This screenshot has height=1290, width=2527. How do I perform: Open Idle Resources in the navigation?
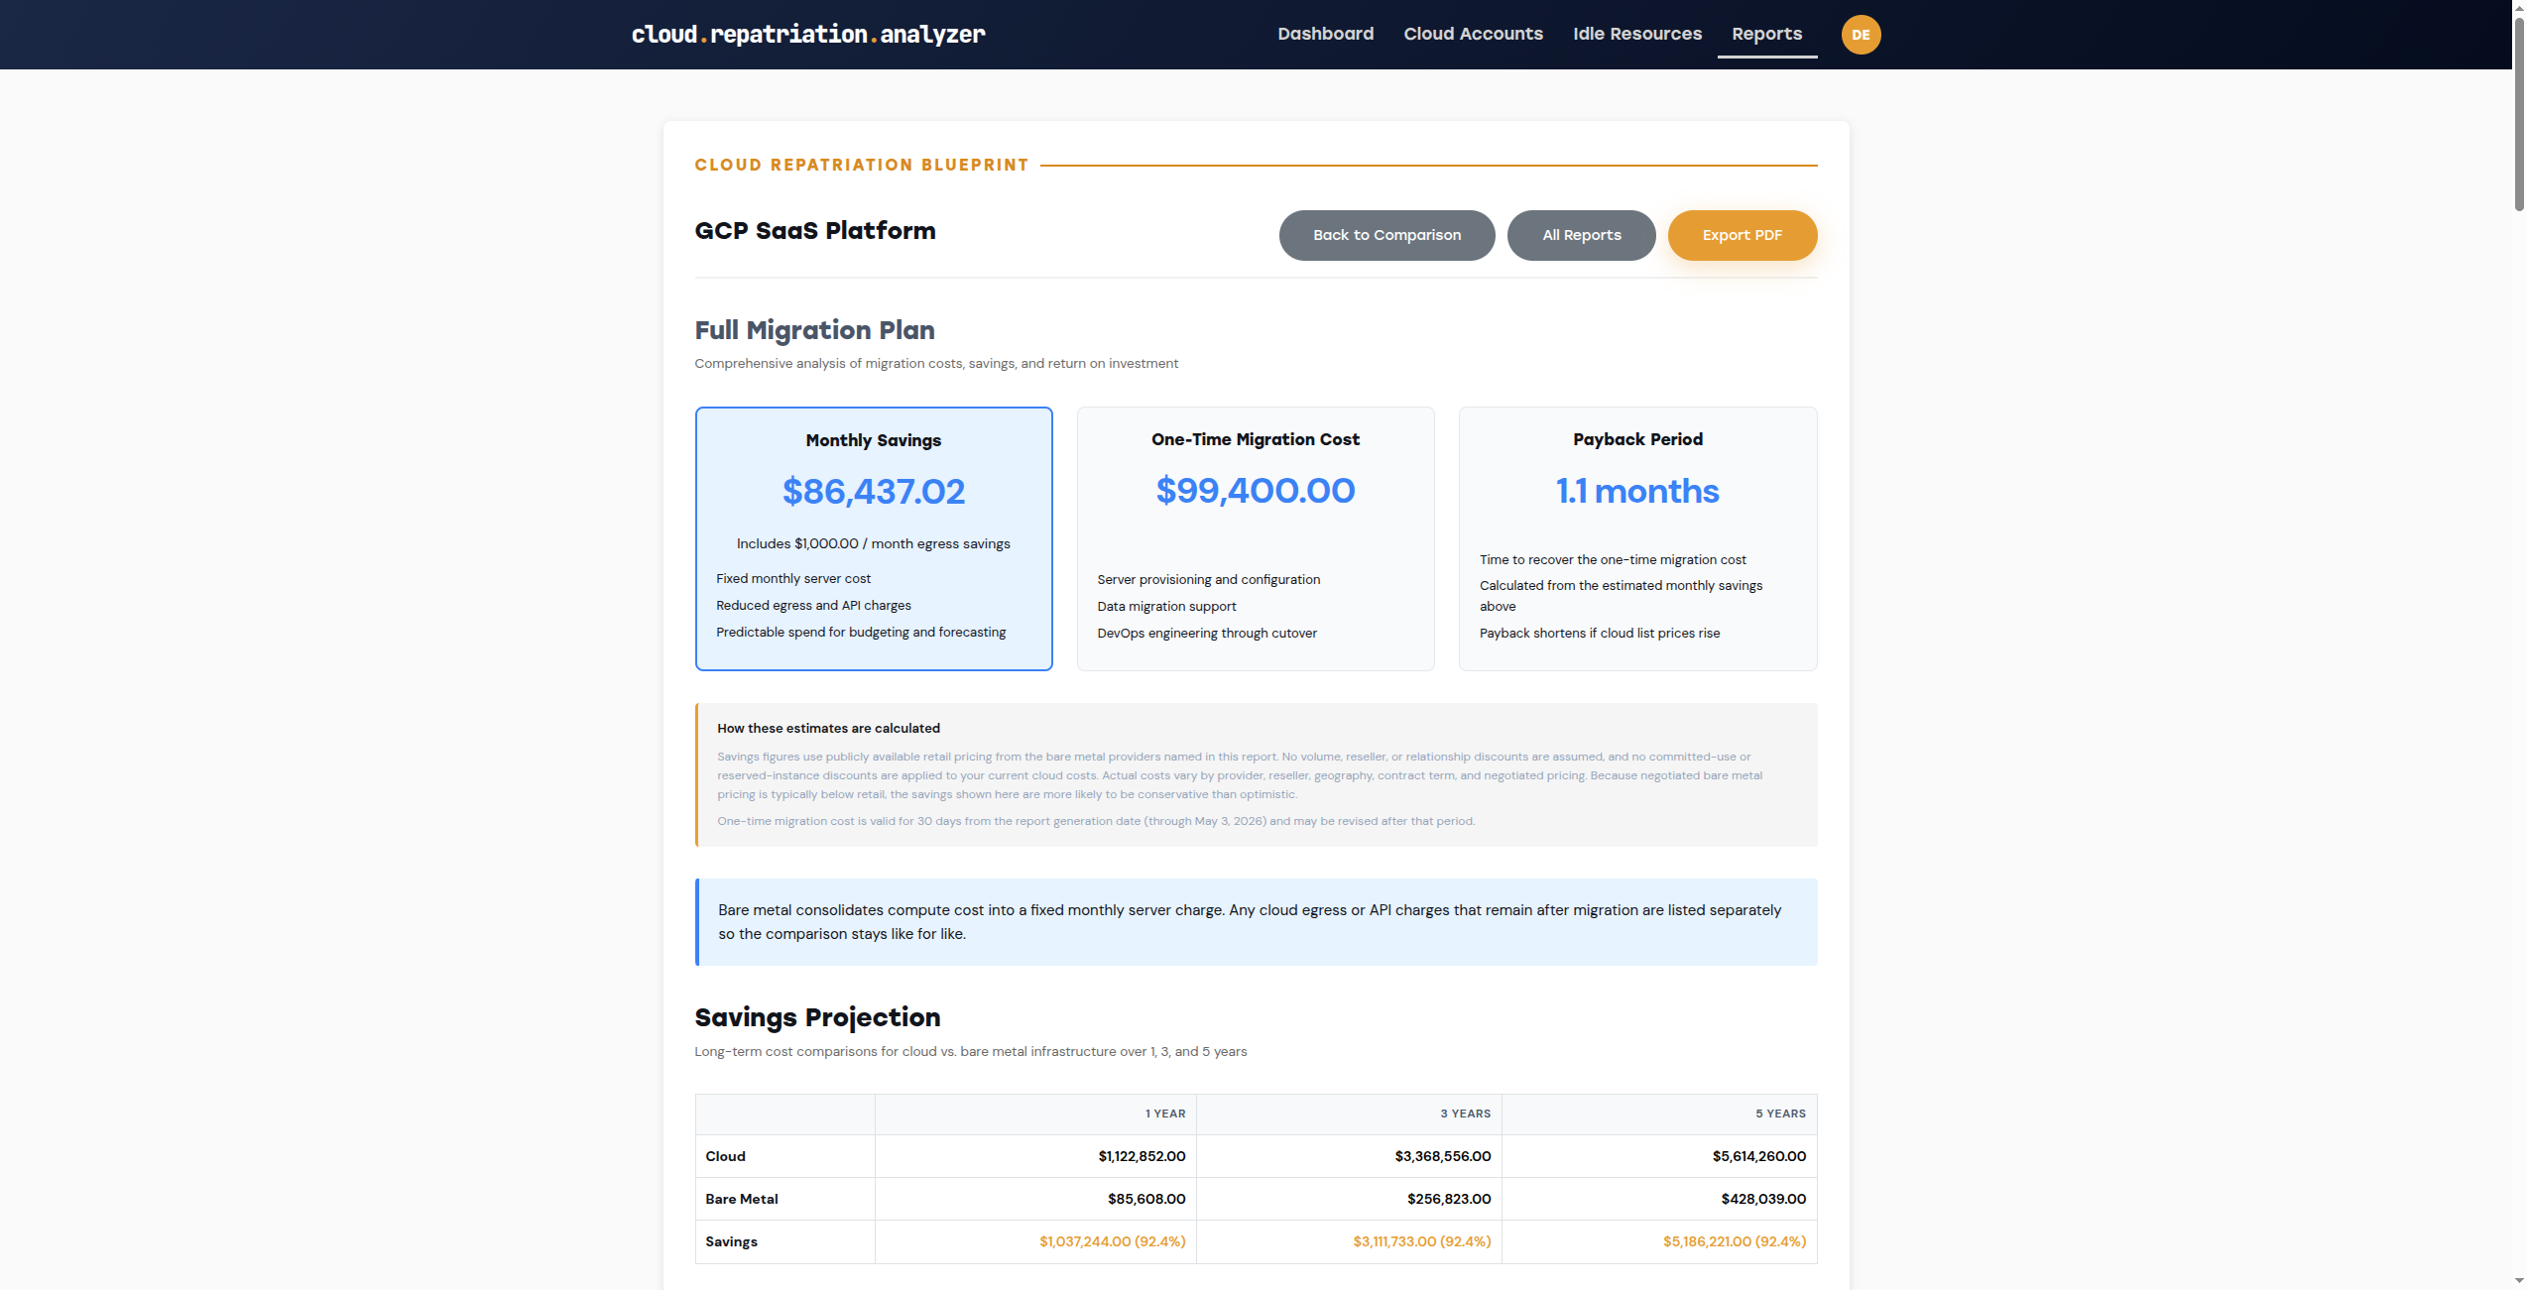[1637, 34]
